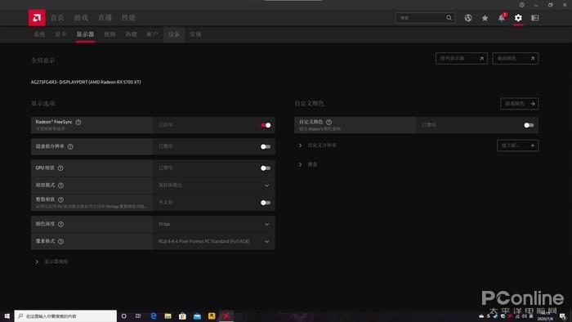
Task: Show help for 自定义颜色 setting
Action: click(328, 122)
